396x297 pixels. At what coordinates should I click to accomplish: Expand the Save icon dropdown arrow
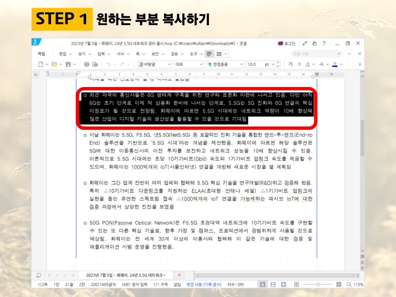75,65
